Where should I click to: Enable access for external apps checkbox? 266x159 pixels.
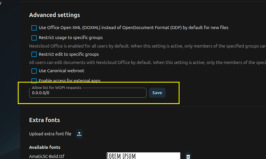[34, 80]
